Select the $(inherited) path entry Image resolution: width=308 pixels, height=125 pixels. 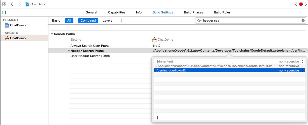pos(165,61)
